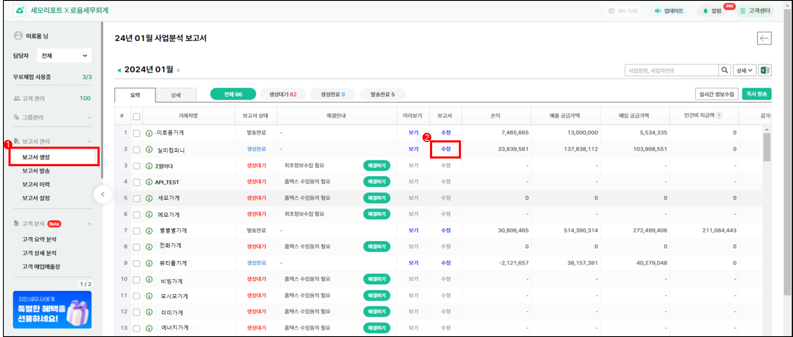Click info icon beside 이로움가게
This screenshot has height=337, width=793.
[149, 133]
